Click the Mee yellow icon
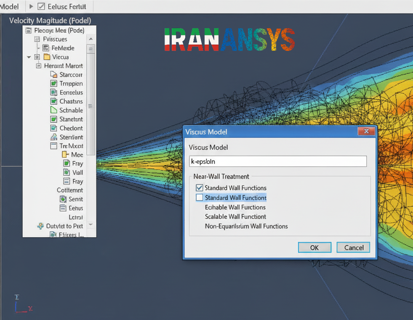The width and height of the screenshot is (413, 320). coord(65,154)
